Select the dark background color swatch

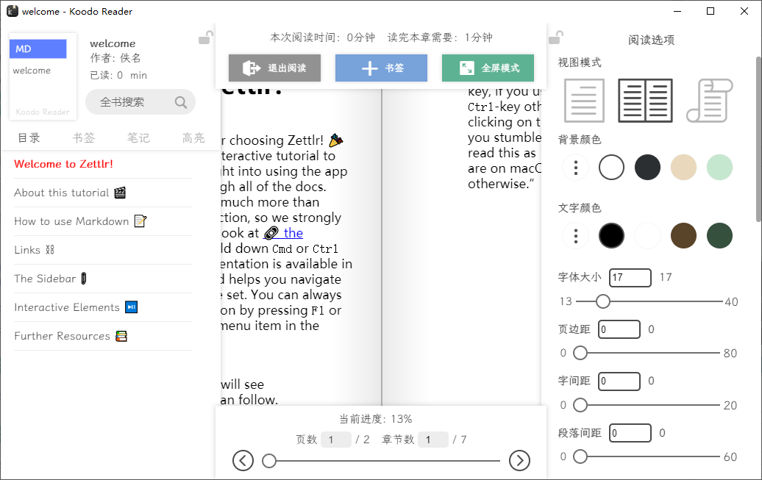(x=647, y=168)
